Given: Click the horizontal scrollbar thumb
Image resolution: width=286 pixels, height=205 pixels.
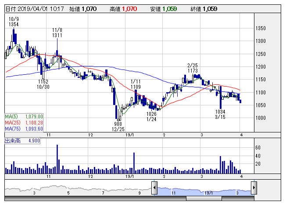Looking at the screenshot, I should tap(204, 198).
